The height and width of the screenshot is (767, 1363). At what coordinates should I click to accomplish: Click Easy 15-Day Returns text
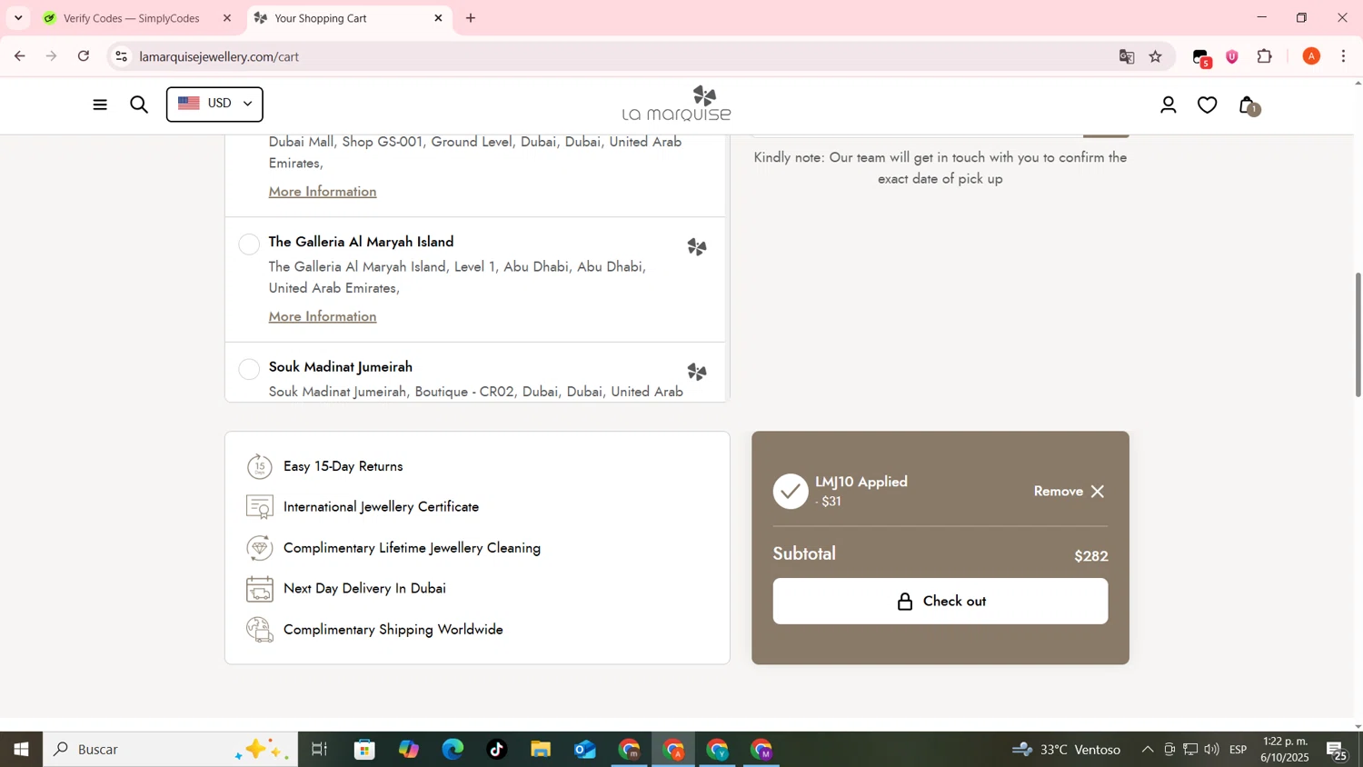pos(343,466)
